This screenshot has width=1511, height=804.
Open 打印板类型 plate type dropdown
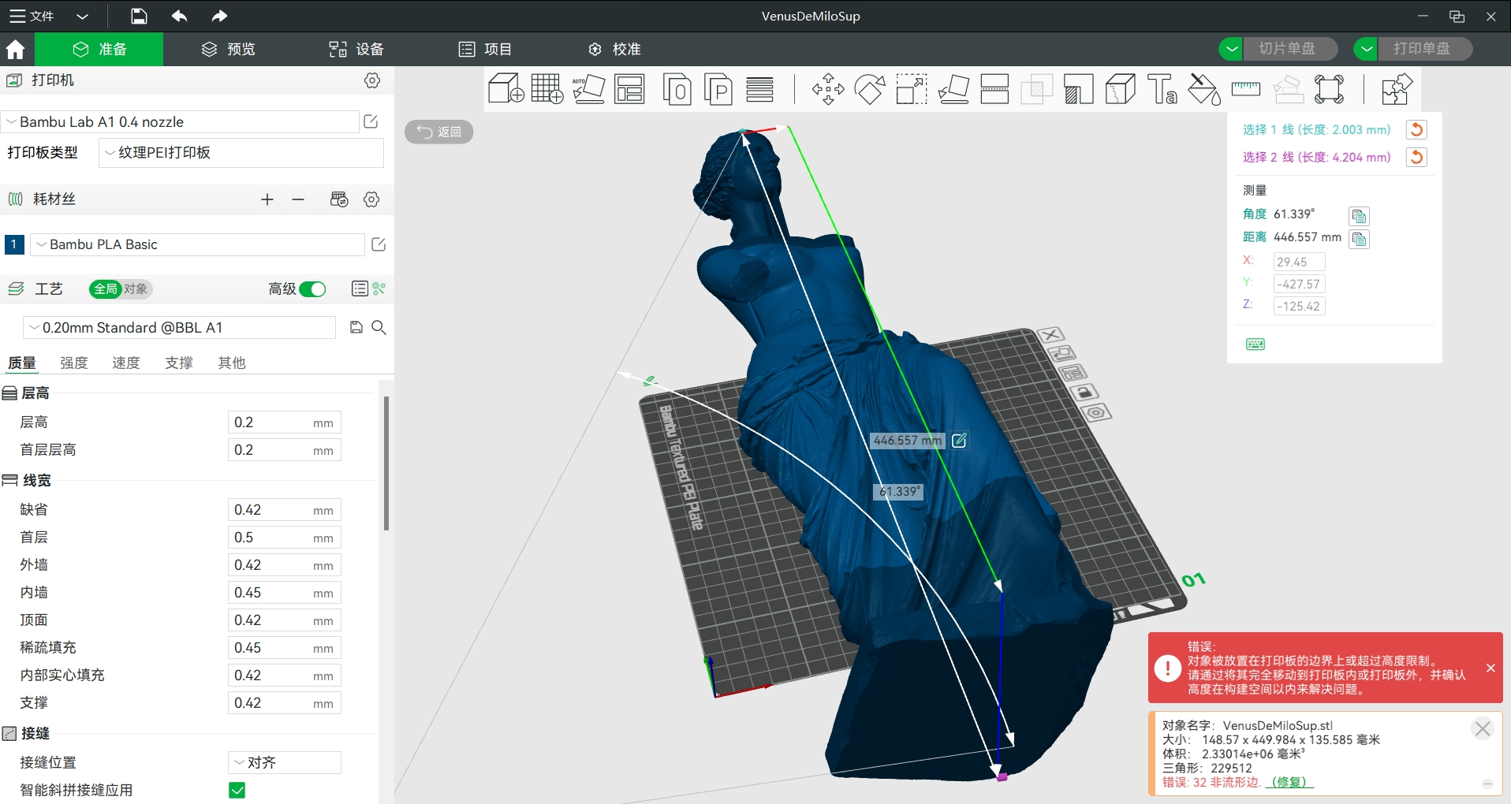(x=241, y=153)
